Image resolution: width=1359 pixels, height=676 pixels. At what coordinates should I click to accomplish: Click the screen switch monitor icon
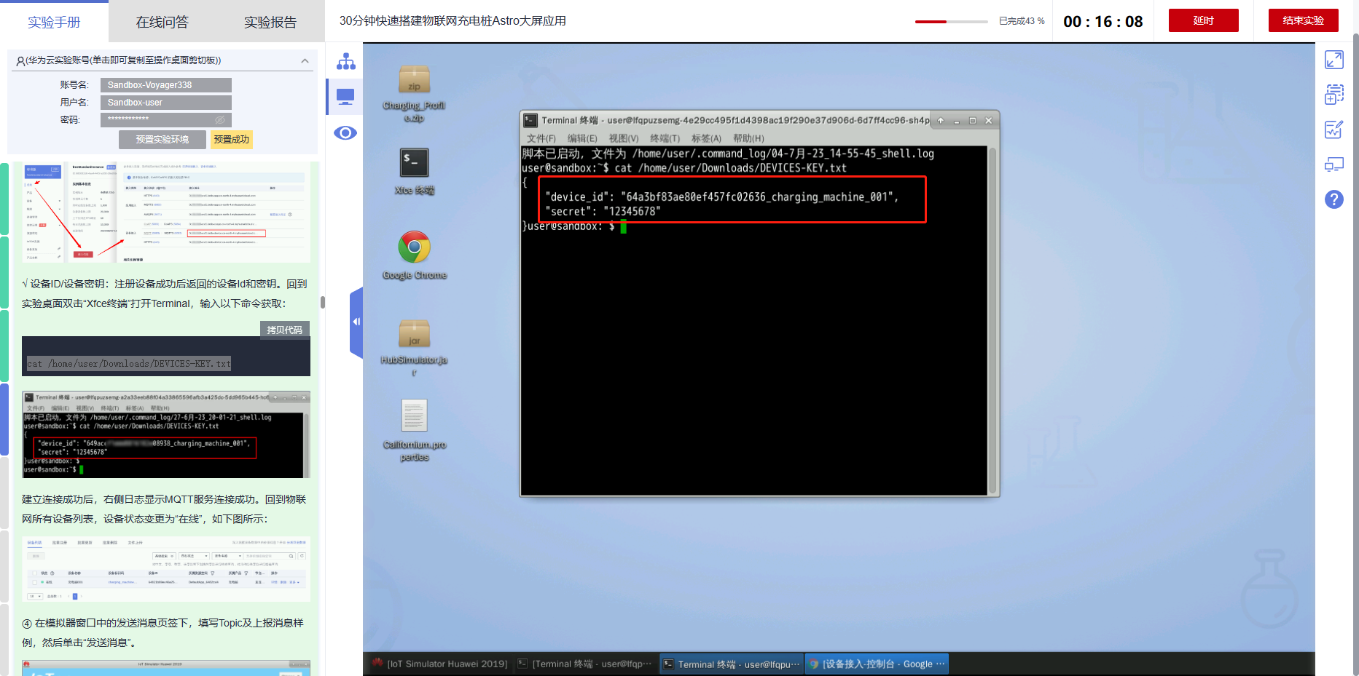(1334, 164)
